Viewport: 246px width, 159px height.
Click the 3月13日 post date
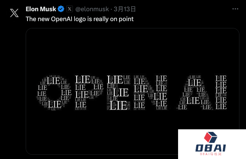pos(125,9)
